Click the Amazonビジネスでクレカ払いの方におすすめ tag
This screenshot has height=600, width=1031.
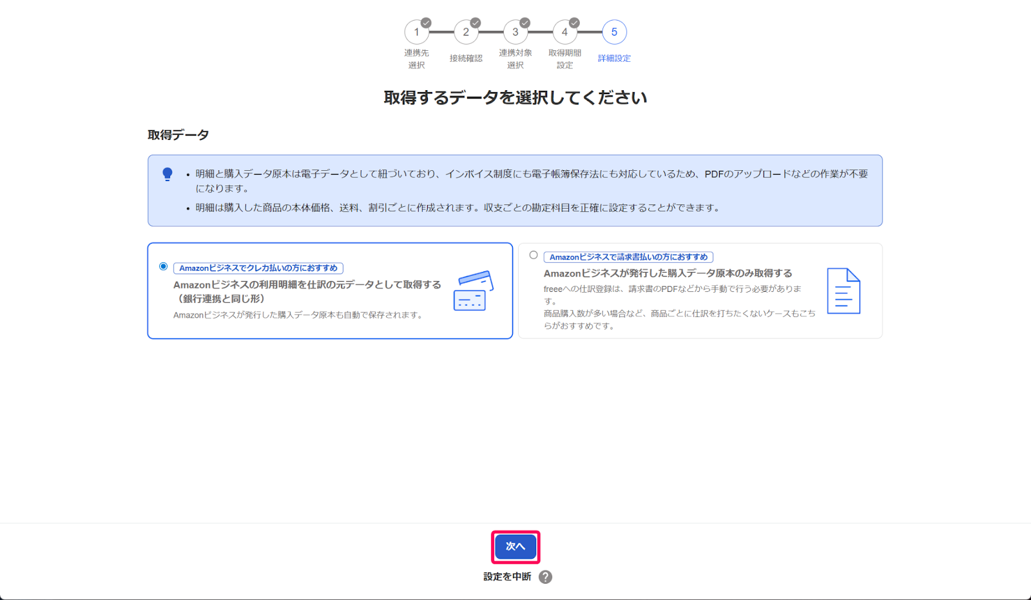[x=258, y=268]
